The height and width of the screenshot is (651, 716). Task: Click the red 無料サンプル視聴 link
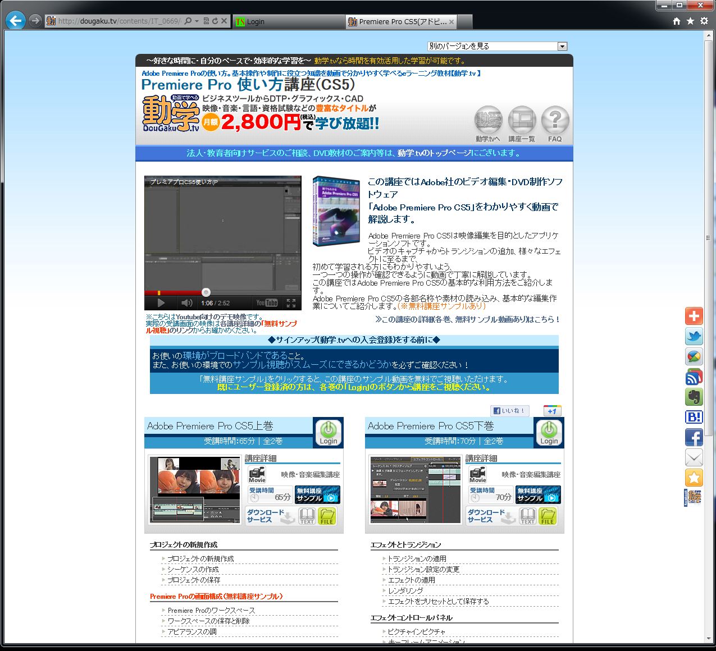click(222, 327)
